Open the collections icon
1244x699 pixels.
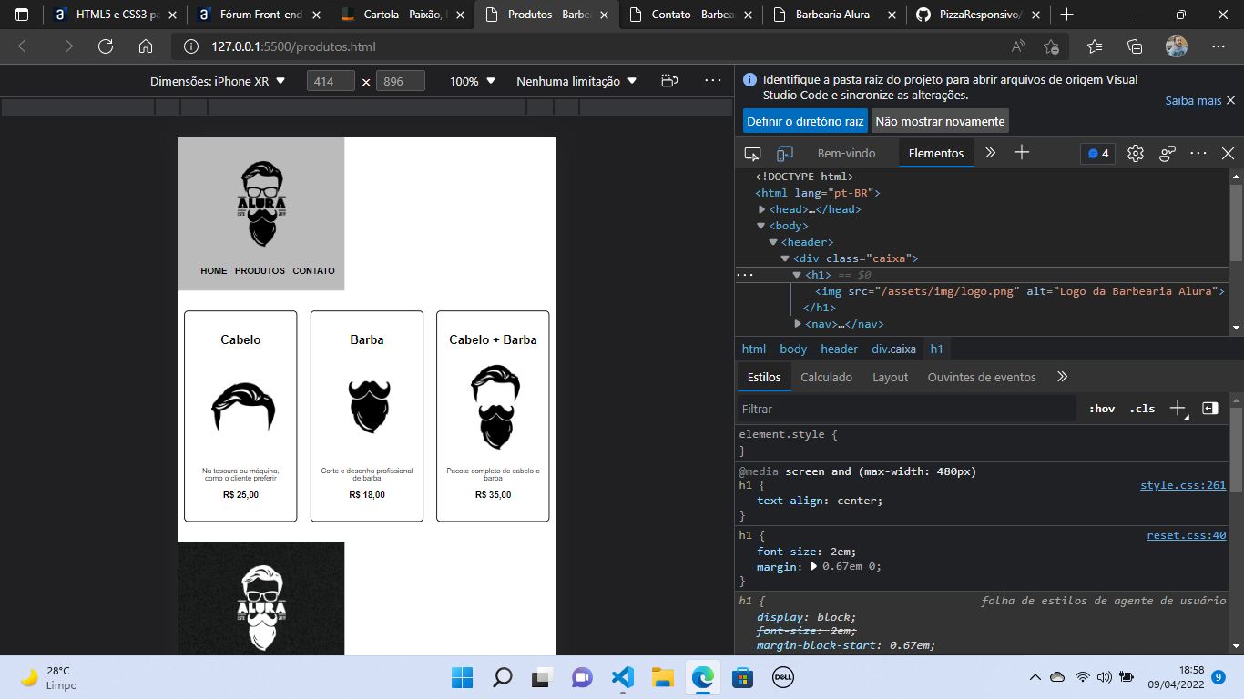[x=1135, y=46]
